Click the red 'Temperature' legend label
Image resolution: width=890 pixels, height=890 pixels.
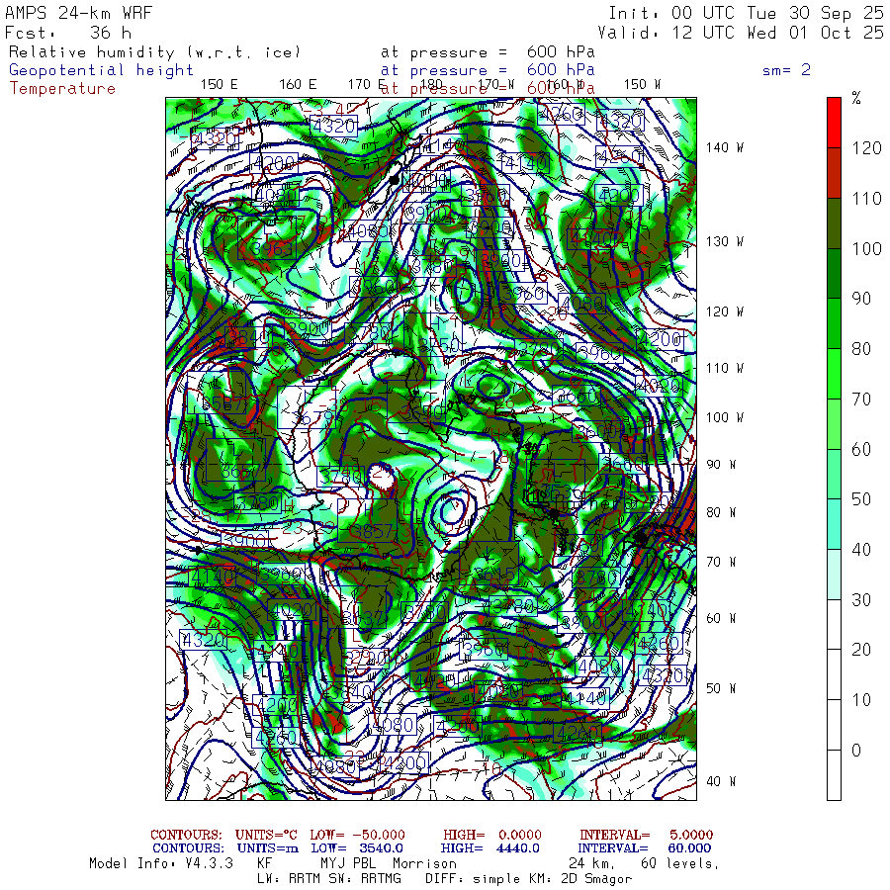62,88
